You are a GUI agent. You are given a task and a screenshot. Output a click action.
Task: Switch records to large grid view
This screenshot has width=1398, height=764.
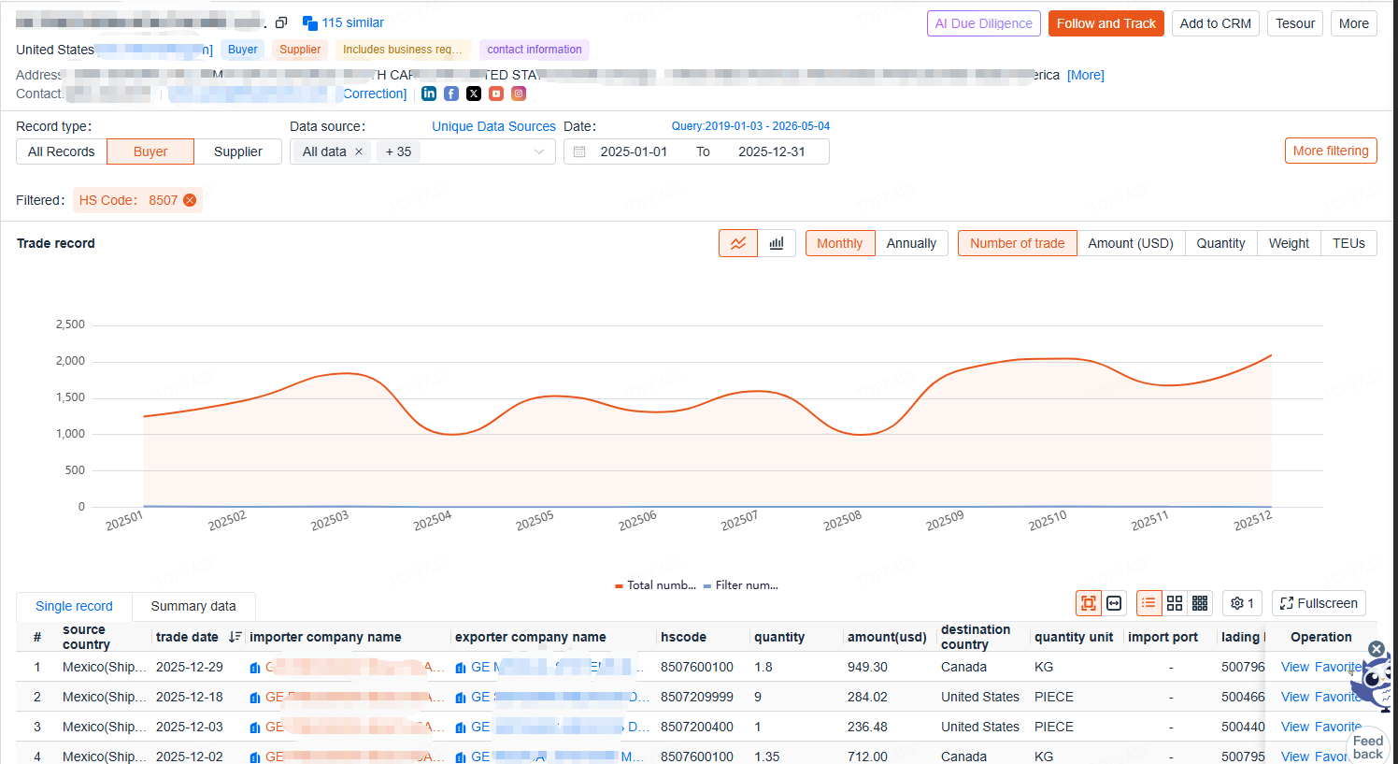pos(1175,603)
